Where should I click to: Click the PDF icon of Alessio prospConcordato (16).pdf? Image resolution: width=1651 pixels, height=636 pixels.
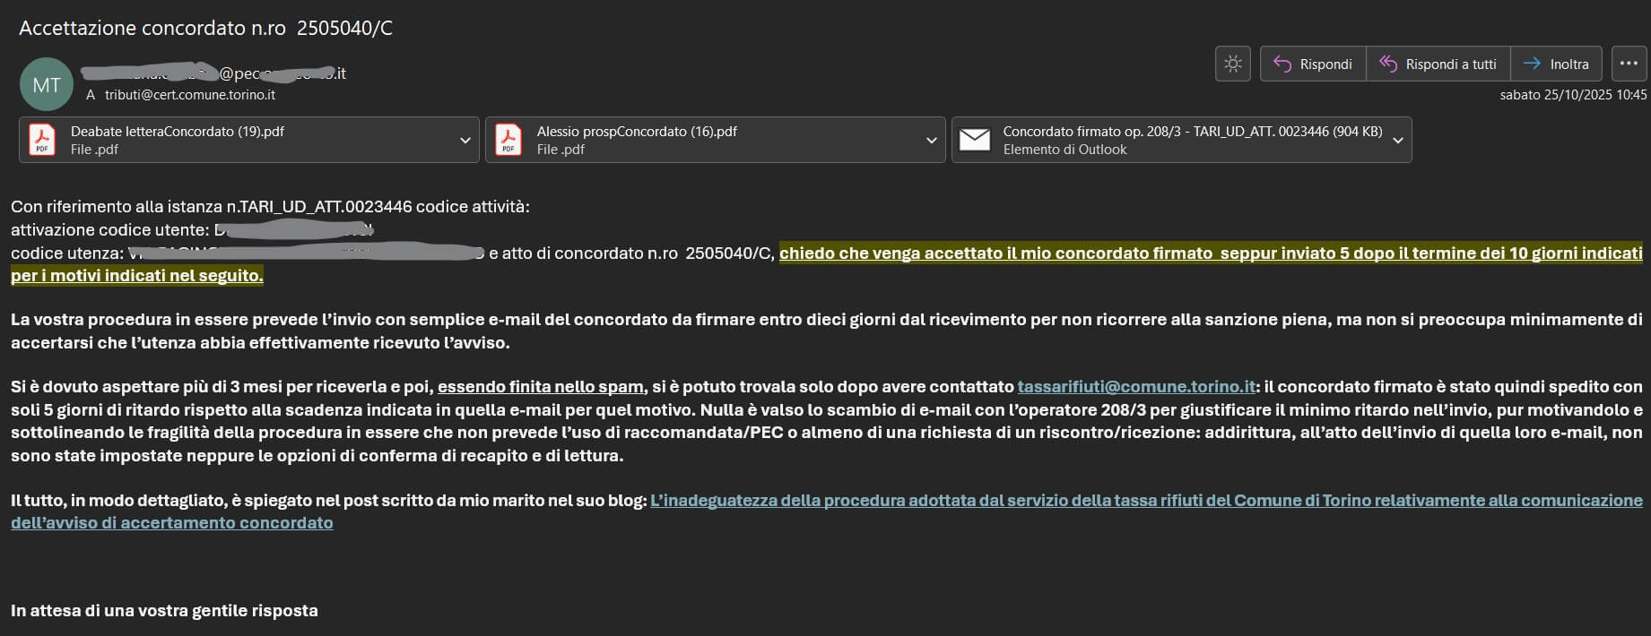pyautogui.click(x=508, y=140)
